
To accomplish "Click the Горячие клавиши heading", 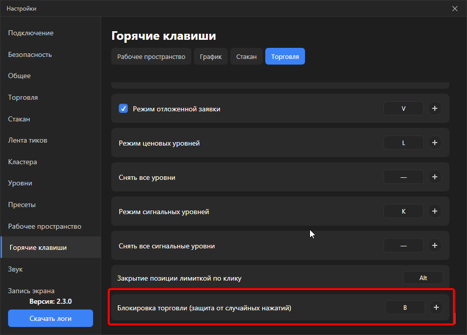I will click(x=164, y=36).
